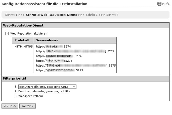This screenshot has height=115, width=172.
Task: Disable the Web Reputation aktivieren checkbox
Action: pos(7,33)
